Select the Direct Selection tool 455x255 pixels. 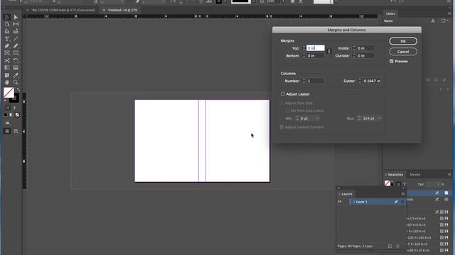coord(16,17)
